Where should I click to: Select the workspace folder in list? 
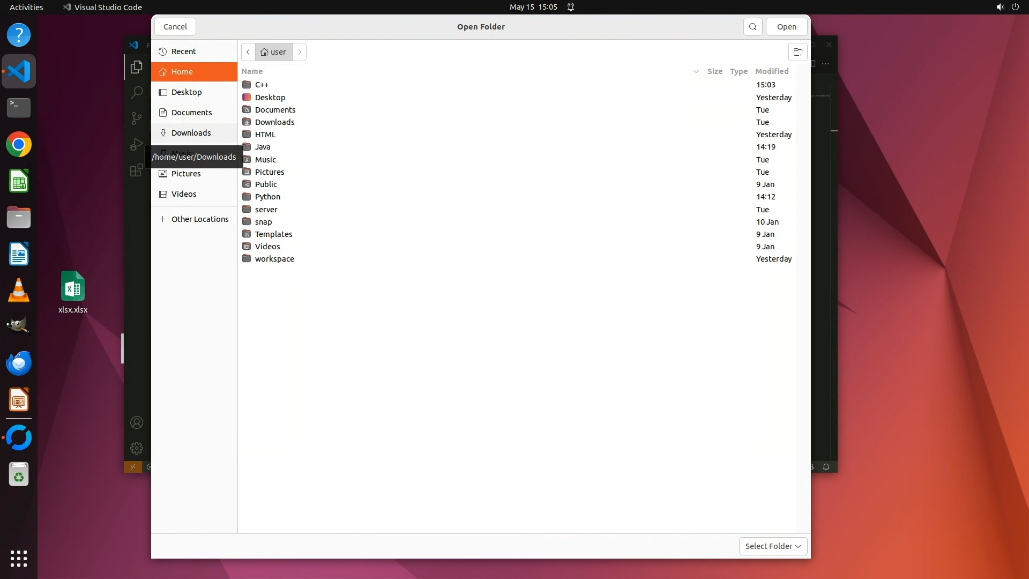click(x=274, y=259)
